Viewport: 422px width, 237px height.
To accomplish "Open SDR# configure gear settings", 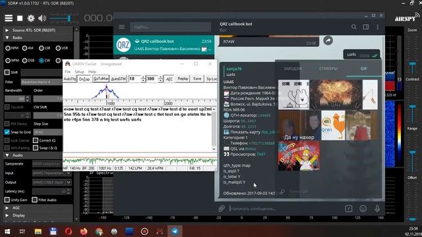I will pos(31,18).
